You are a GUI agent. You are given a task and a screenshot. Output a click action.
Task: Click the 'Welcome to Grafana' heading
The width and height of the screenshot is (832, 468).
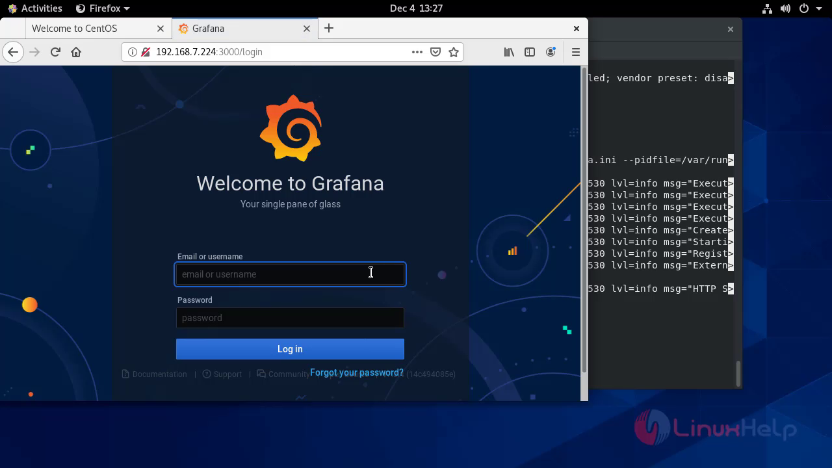pos(290,183)
